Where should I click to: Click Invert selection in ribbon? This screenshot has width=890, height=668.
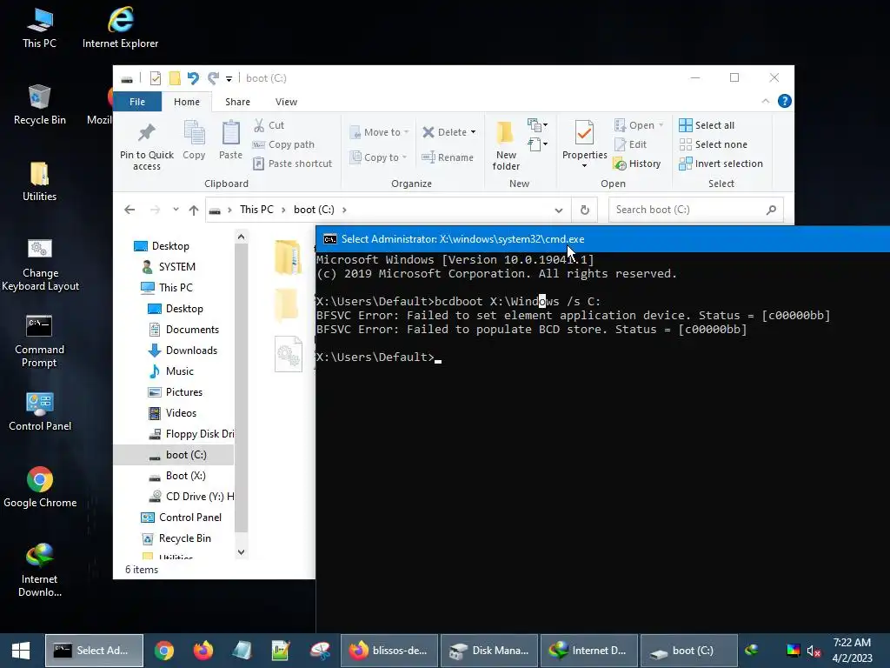pyautogui.click(x=721, y=164)
